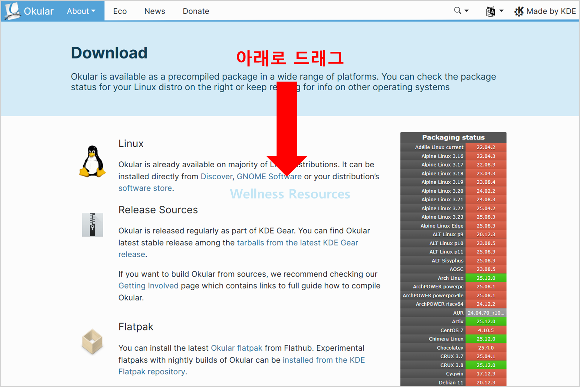The width and height of the screenshot is (580, 387).
Task: Open the Eco page
Action: [120, 11]
